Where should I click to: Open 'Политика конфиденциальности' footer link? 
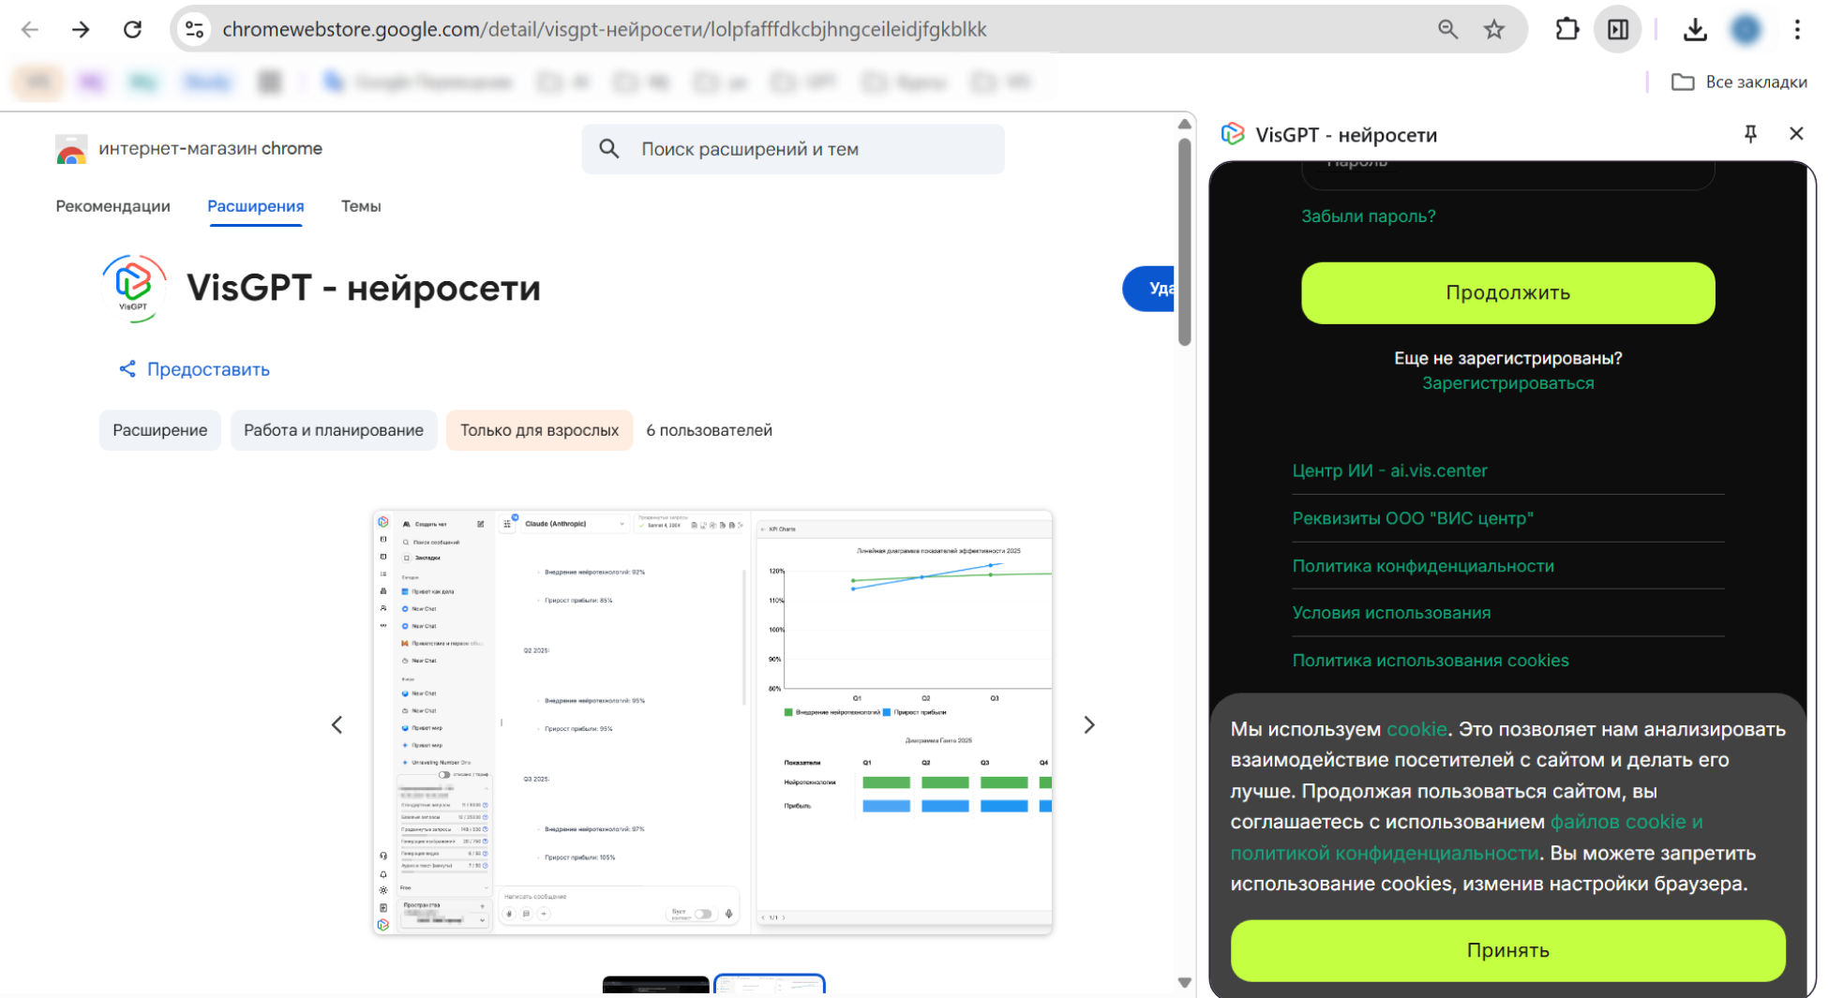1423,566
